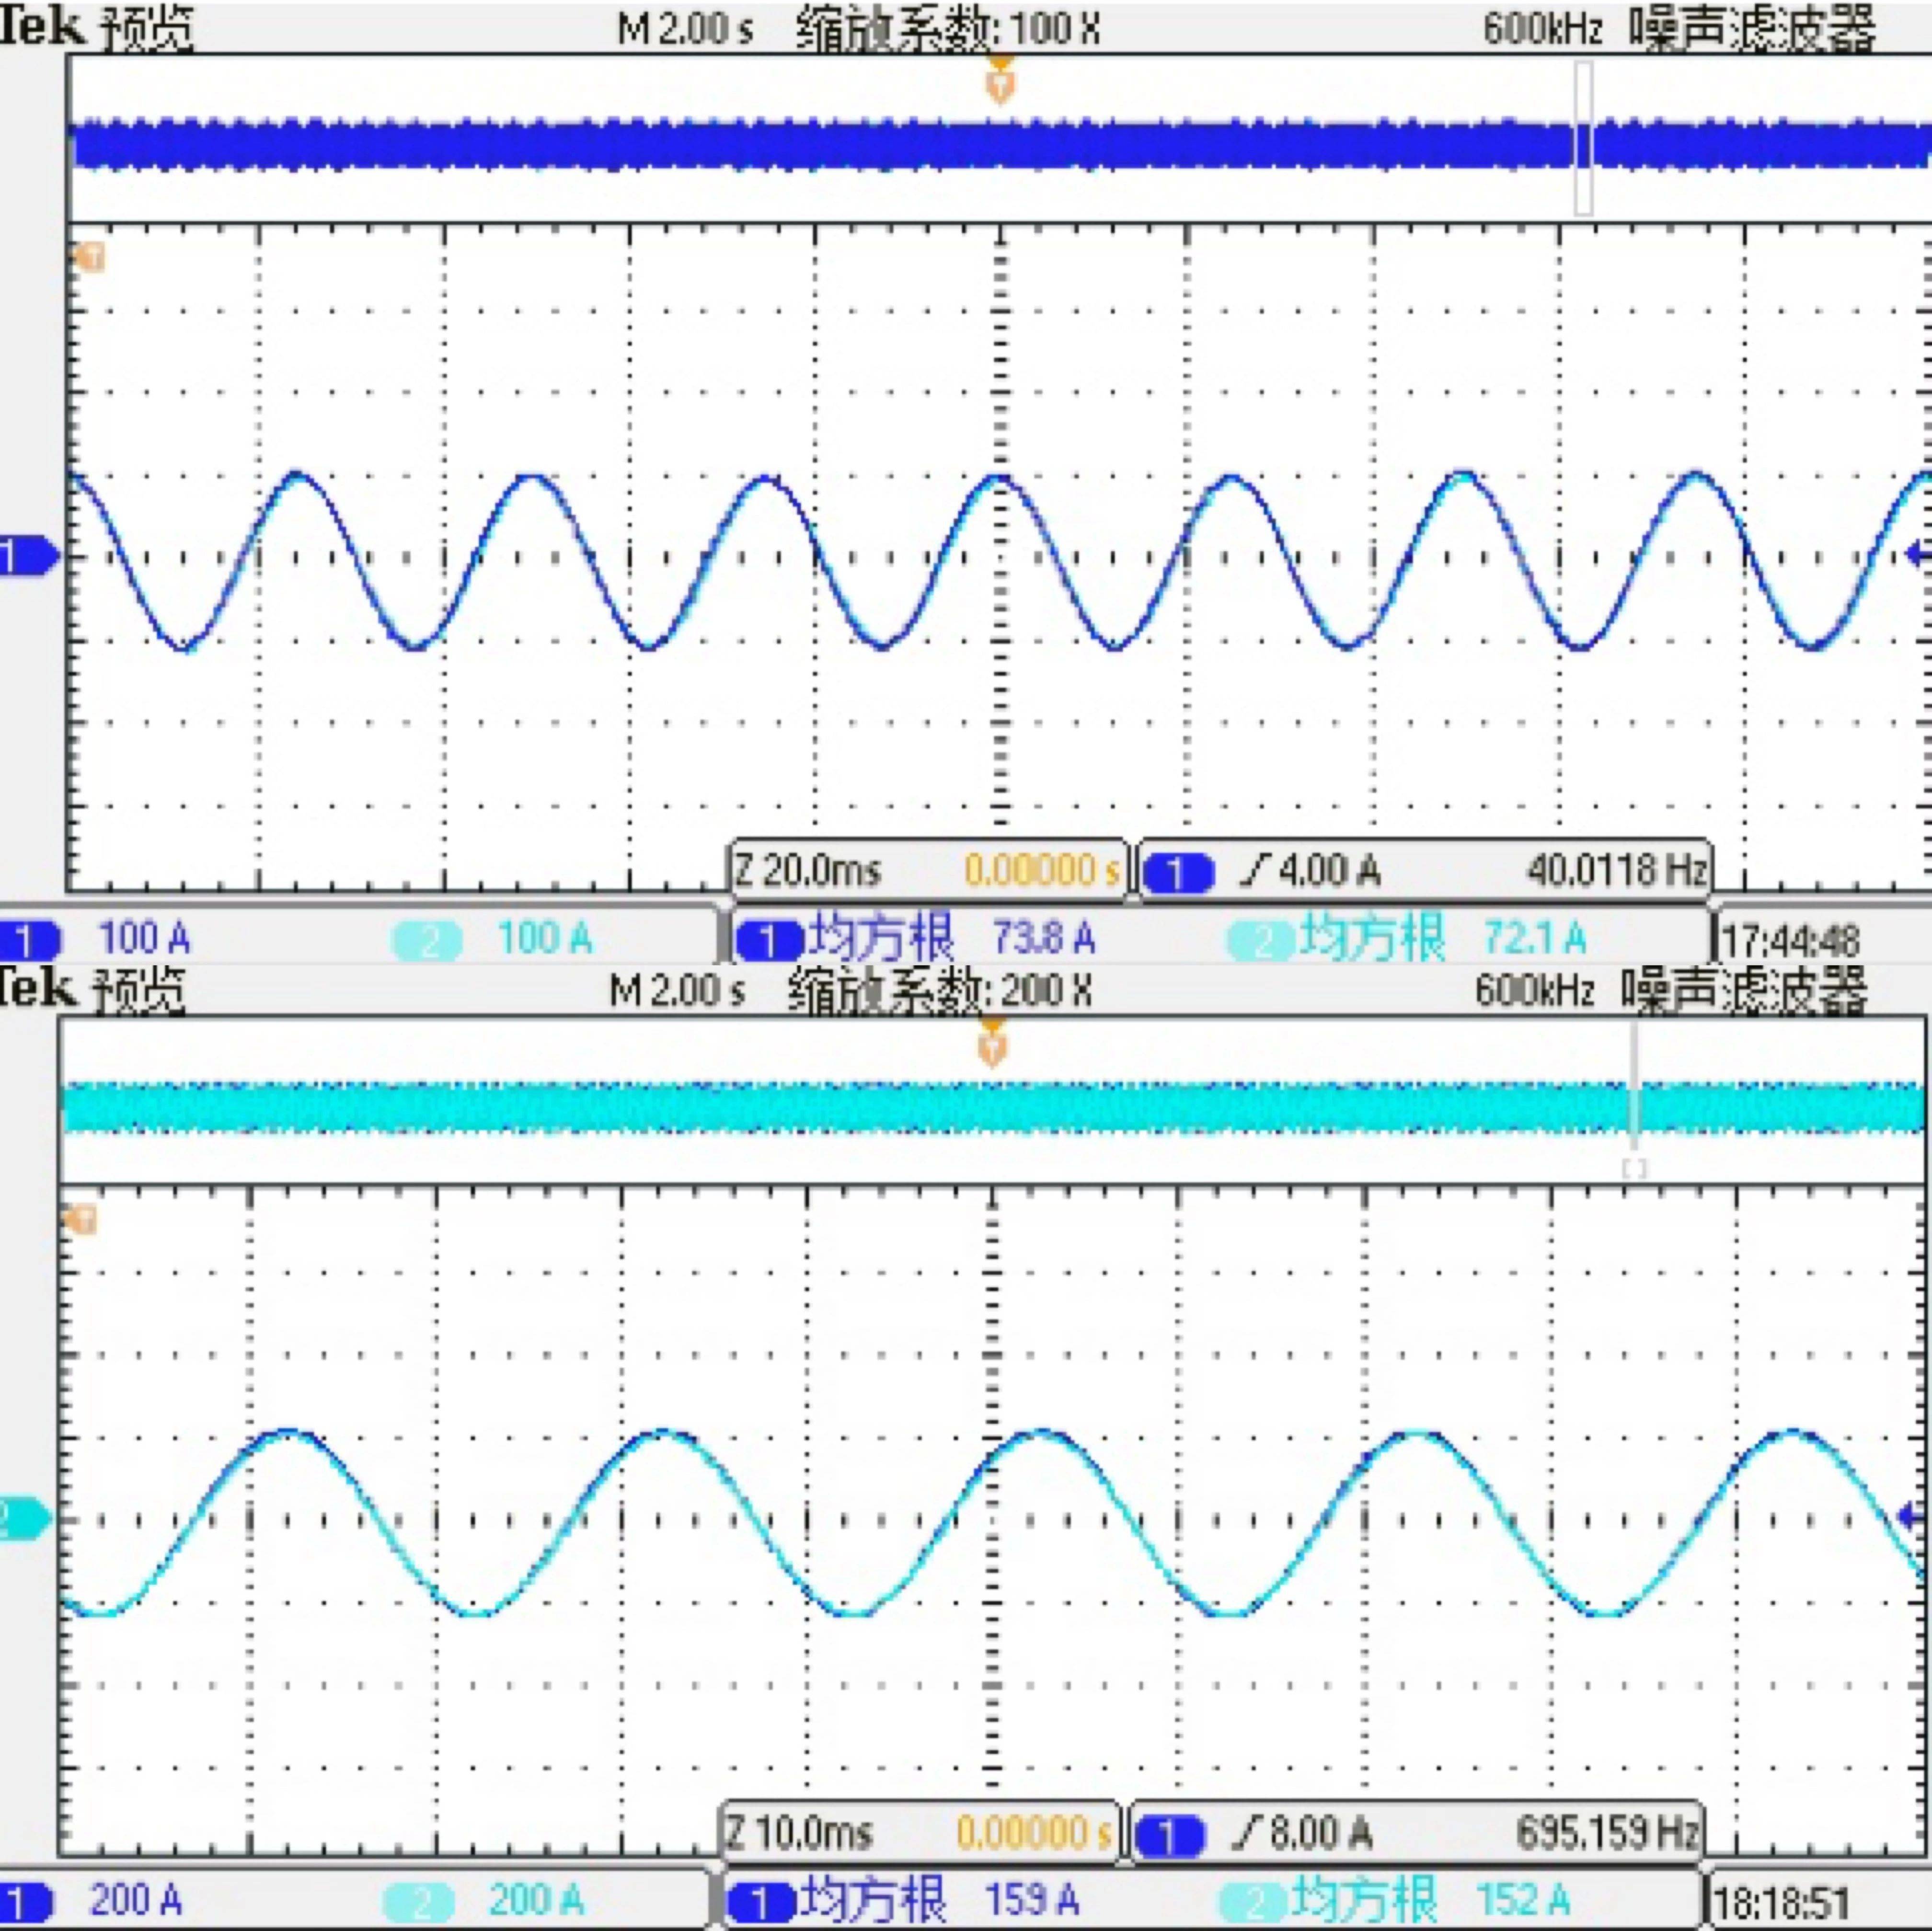Click the 40.0118 Hz trigger frequency readout

coord(1616,870)
